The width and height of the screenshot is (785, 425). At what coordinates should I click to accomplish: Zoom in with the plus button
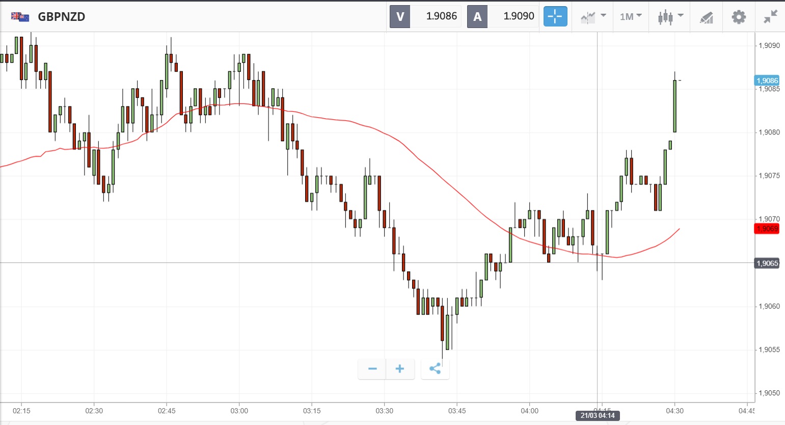point(400,369)
